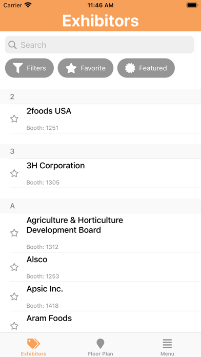The width and height of the screenshot is (201, 357).
Task: Tap the Exhibitors header title
Action: (100, 21)
